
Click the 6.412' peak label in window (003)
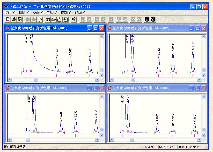tap(96, 114)
